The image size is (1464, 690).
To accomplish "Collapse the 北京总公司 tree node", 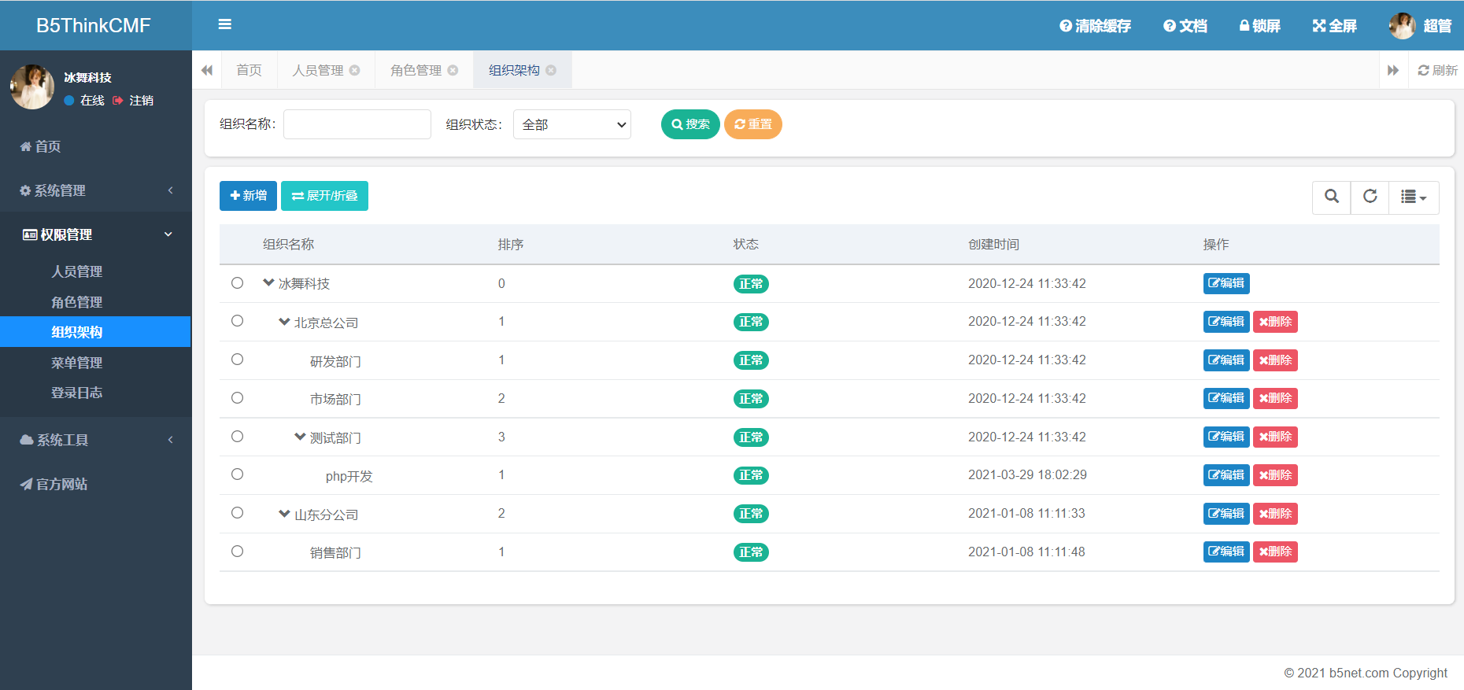I will tap(284, 321).
